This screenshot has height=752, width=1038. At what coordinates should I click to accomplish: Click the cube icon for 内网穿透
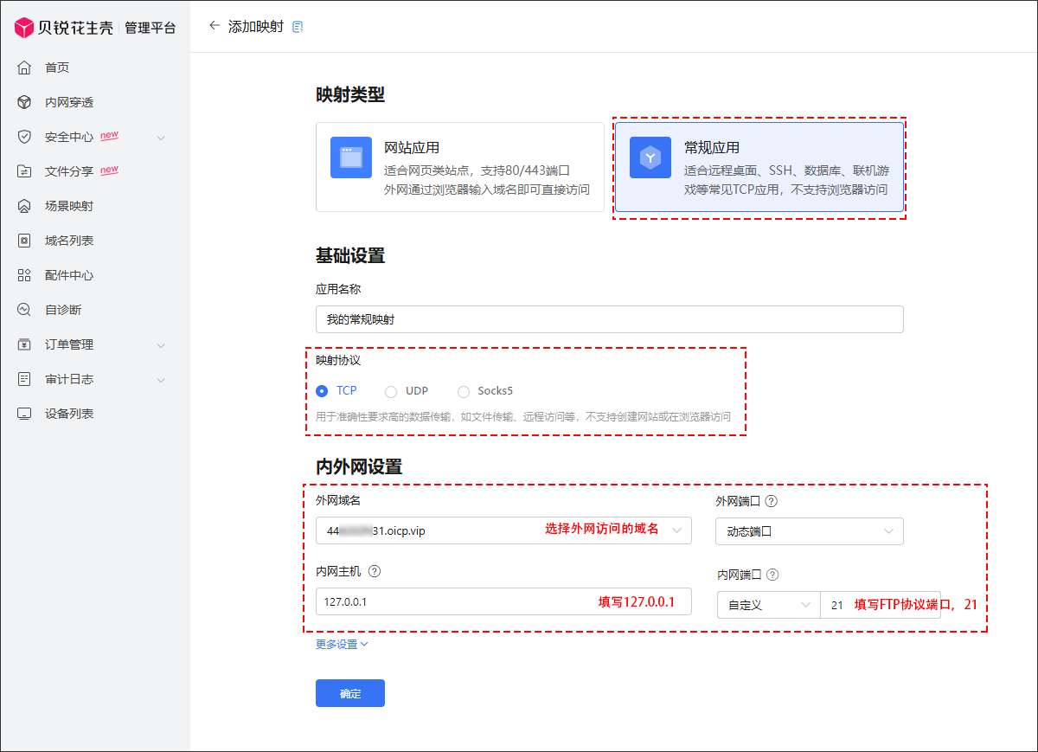(x=24, y=102)
